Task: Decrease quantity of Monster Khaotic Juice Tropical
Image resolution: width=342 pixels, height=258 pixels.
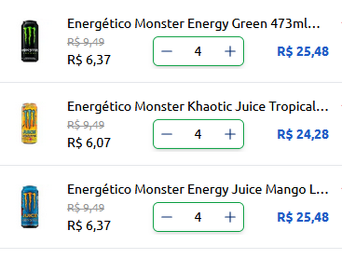Action: coord(166,134)
